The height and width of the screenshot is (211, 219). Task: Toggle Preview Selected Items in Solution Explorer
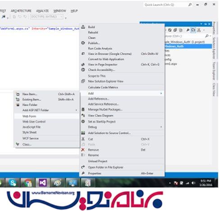(193, 30)
